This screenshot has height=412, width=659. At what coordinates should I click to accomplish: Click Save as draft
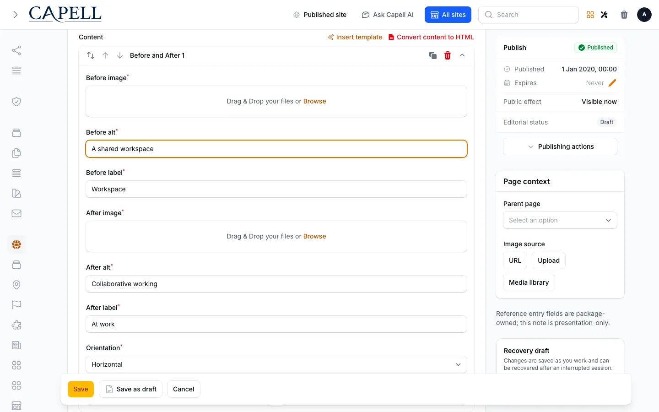[131, 389]
